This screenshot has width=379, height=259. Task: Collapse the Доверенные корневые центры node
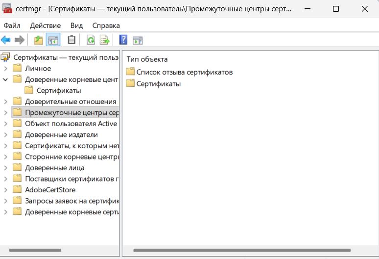click(5, 79)
